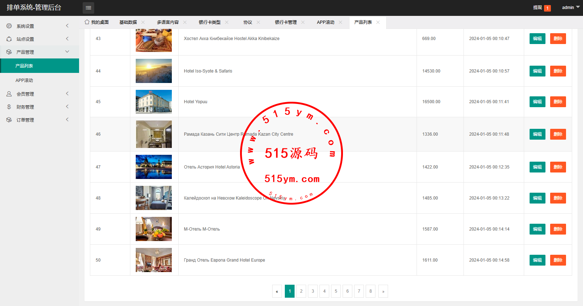The image size is (583, 306).
Task: Switch to the 银行卡类型 tab
Action: 209,22
